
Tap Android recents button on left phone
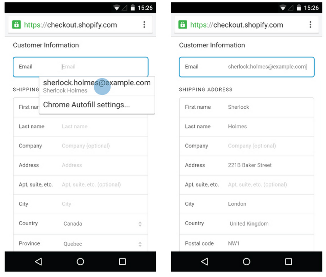pyautogui.click(x=122, y=261)
